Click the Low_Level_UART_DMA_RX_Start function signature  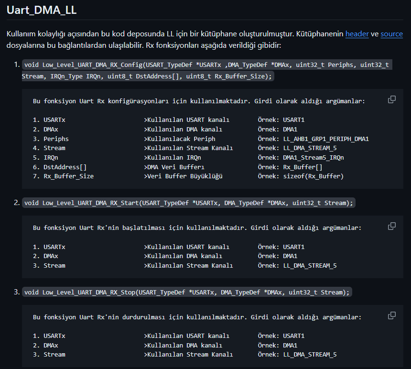point(188,203)
